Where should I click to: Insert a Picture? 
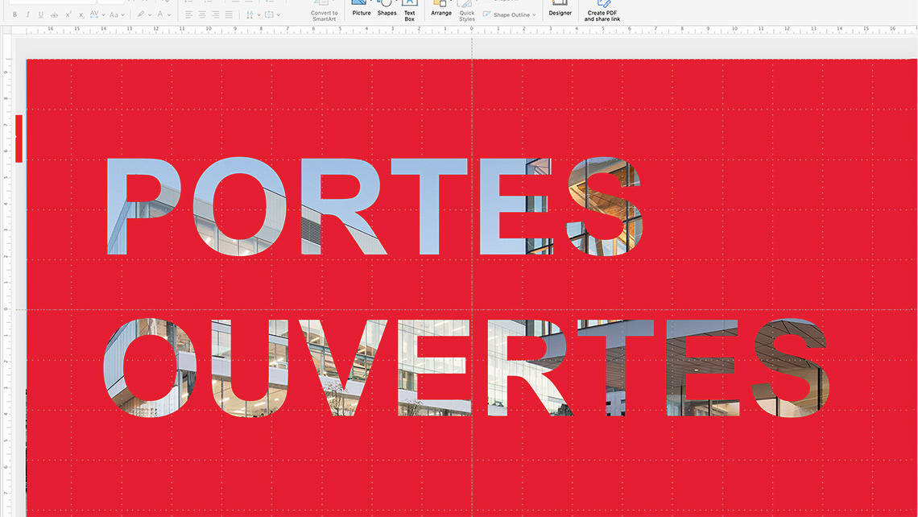tap(362, 8)
